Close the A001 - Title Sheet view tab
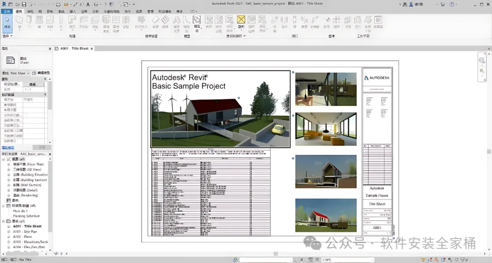Screen dimensions: 492x263 pyautogui.click(x=92, y=49)
